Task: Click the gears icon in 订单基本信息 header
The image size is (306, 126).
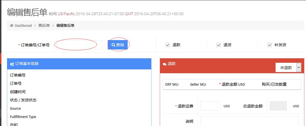Action: 12,64
